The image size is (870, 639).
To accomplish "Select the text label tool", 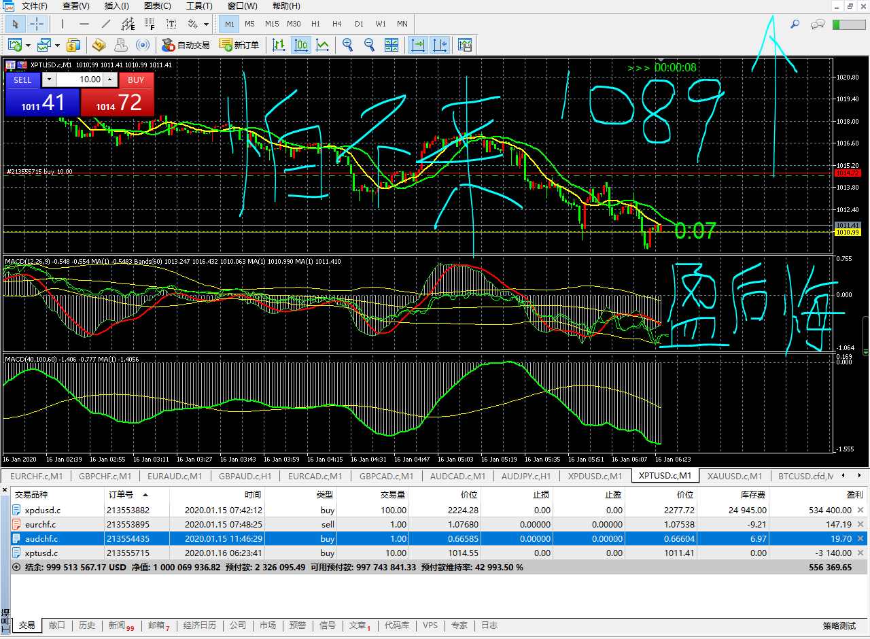I will pyautogui.click(x=171, y=24).
